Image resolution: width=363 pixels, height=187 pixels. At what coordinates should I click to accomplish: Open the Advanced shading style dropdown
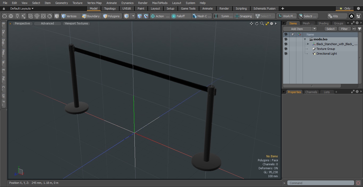(x=47, y=24)
